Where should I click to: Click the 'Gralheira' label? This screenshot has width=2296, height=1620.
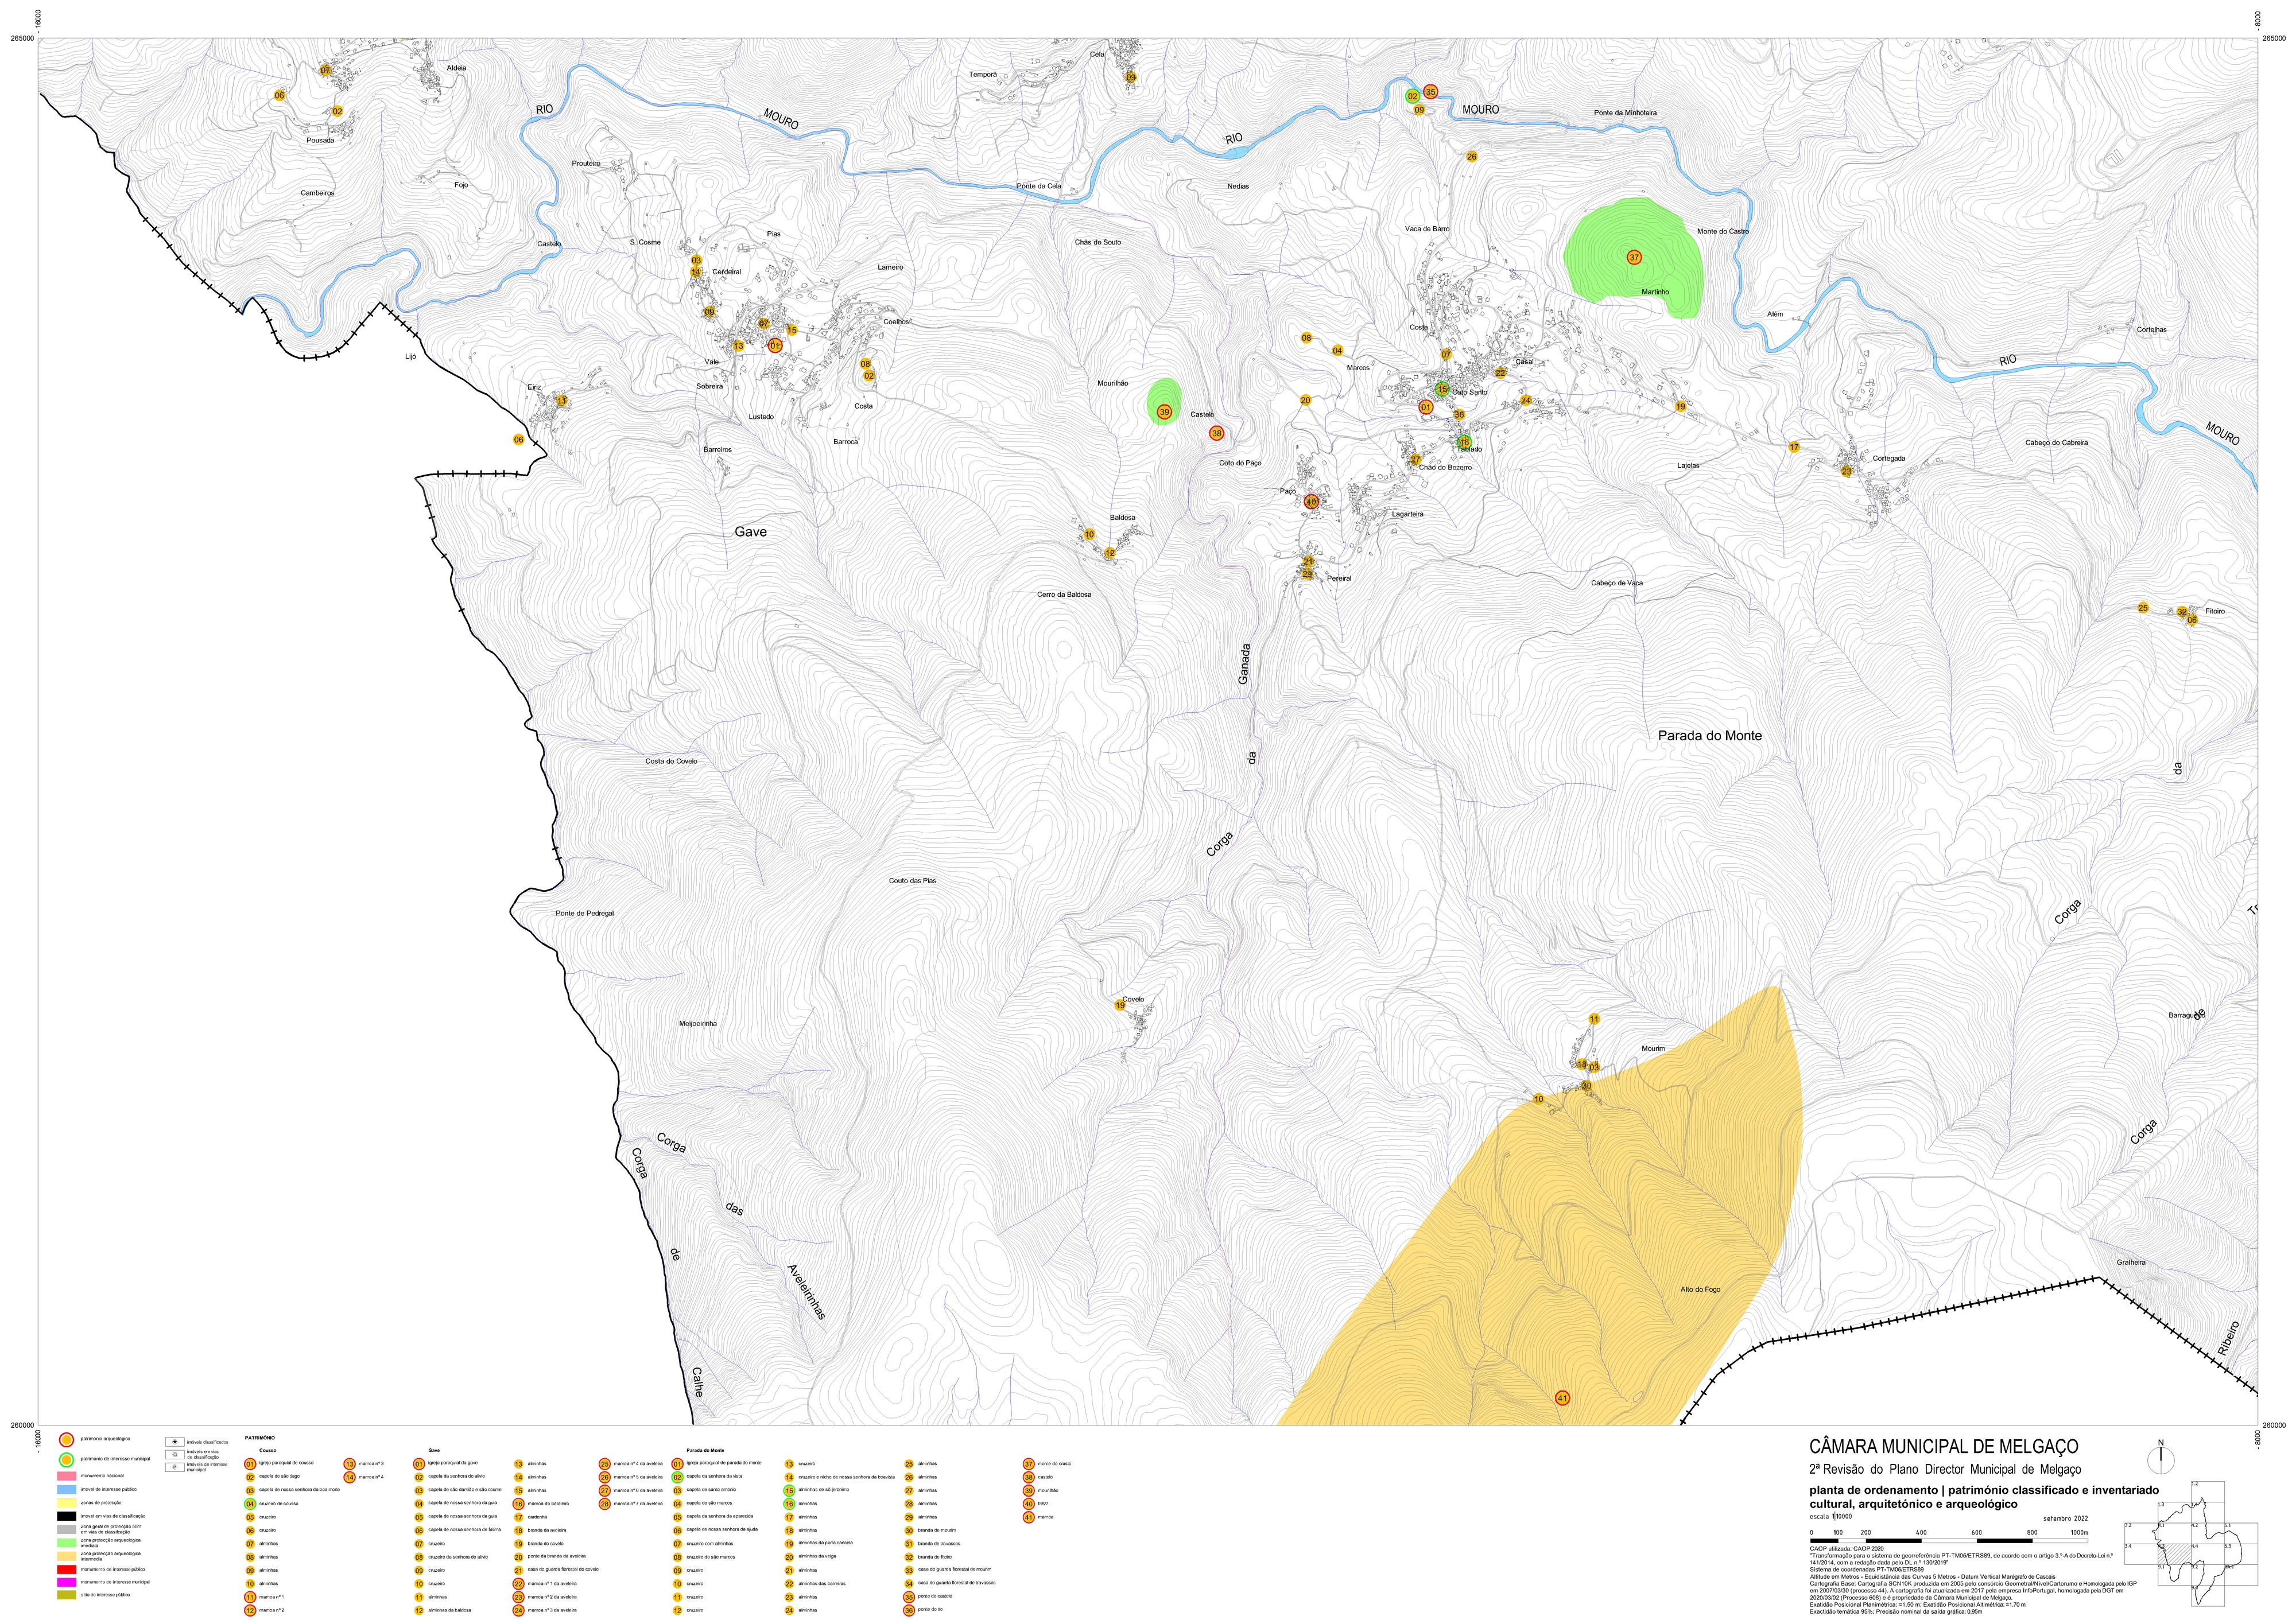(2131, 1262)
